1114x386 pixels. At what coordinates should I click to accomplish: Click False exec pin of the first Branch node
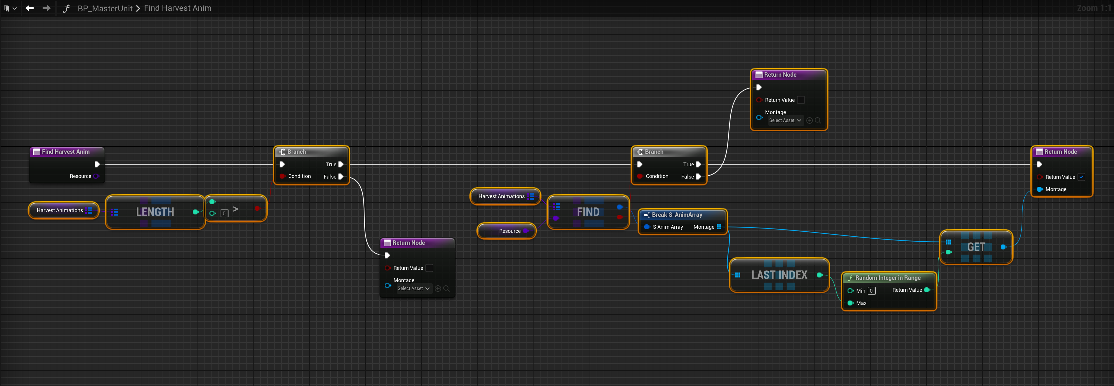click(x=341, y=177)
